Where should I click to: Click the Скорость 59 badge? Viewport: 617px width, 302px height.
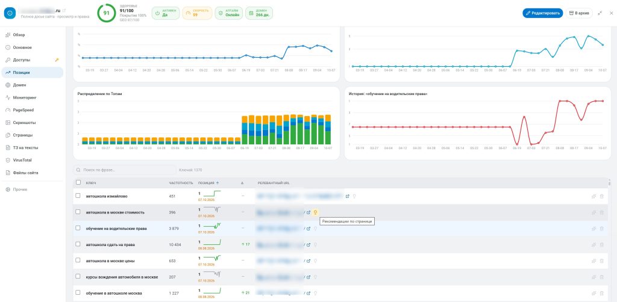click(x=197, y=13)
